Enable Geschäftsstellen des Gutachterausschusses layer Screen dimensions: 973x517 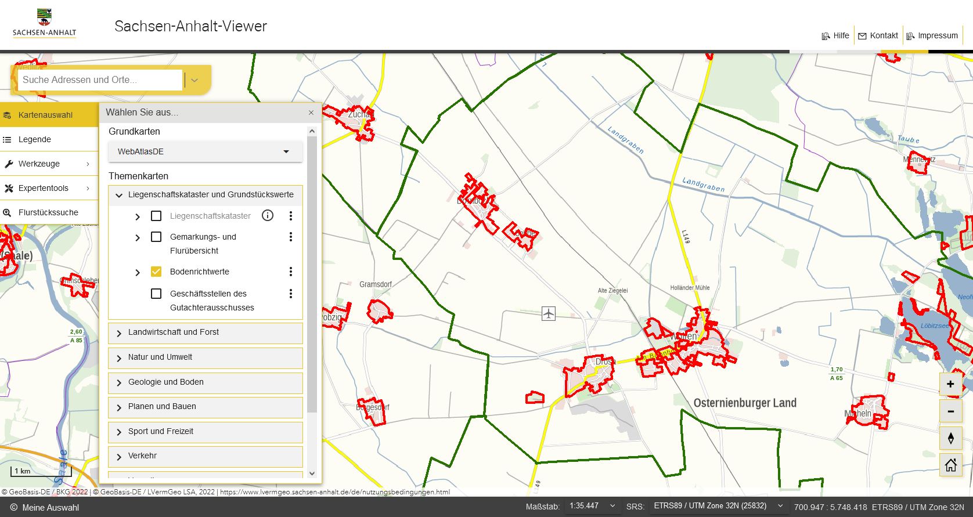(x=156, y=294)
